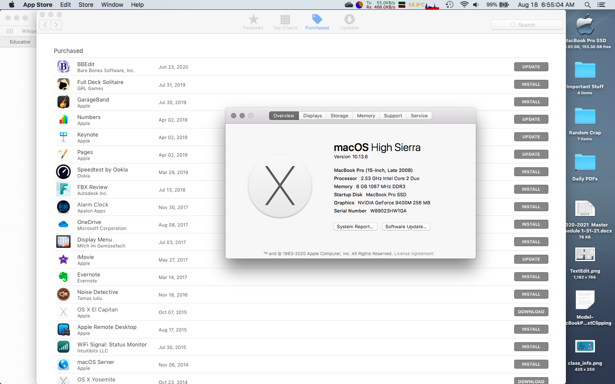Select the class_info.png desktop file

585,346
